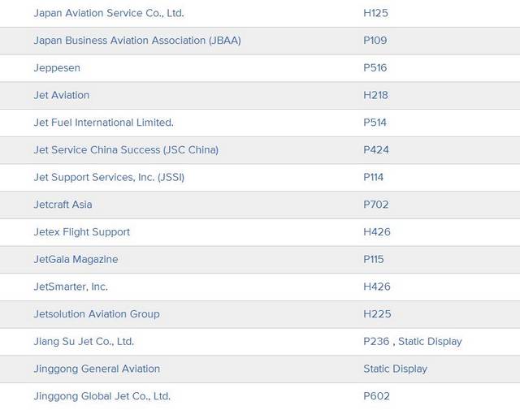Click the Jetex Flight Support link
Viewport: 520px width, 410px height.
pyautogui.click(x=81, y=231)
